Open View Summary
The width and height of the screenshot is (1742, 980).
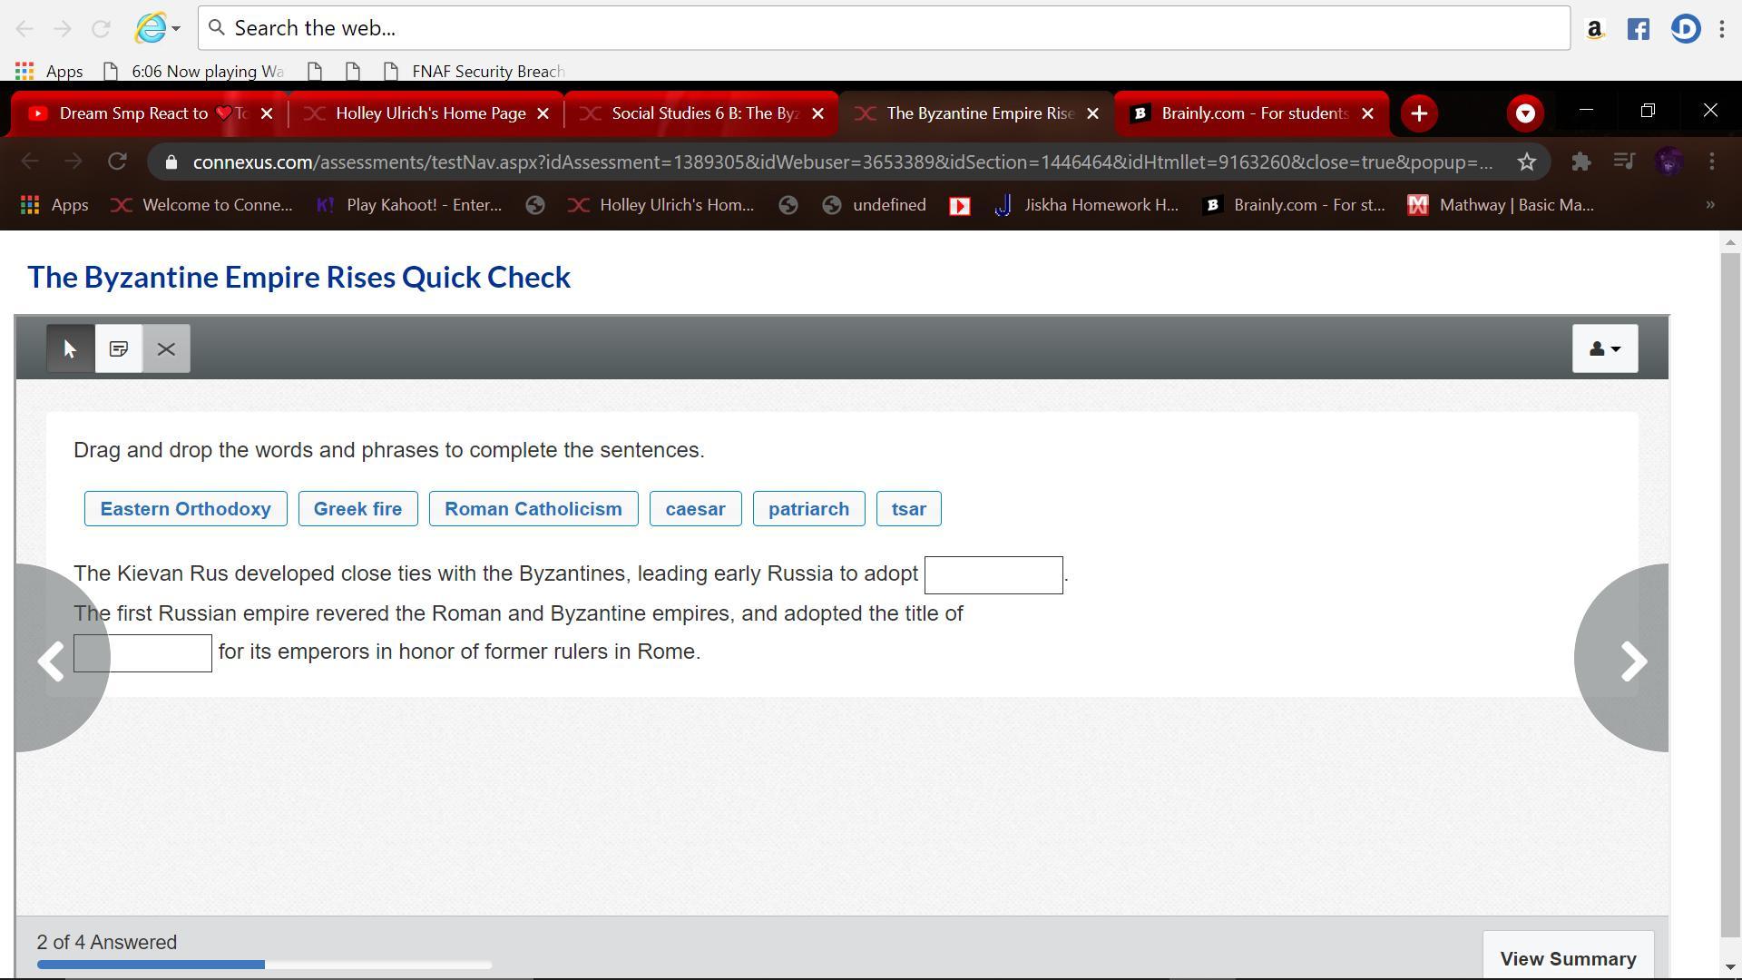click(1567, 958)
